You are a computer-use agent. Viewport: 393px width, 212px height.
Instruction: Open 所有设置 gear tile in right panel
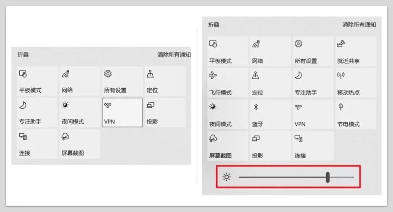pos(313,51)
